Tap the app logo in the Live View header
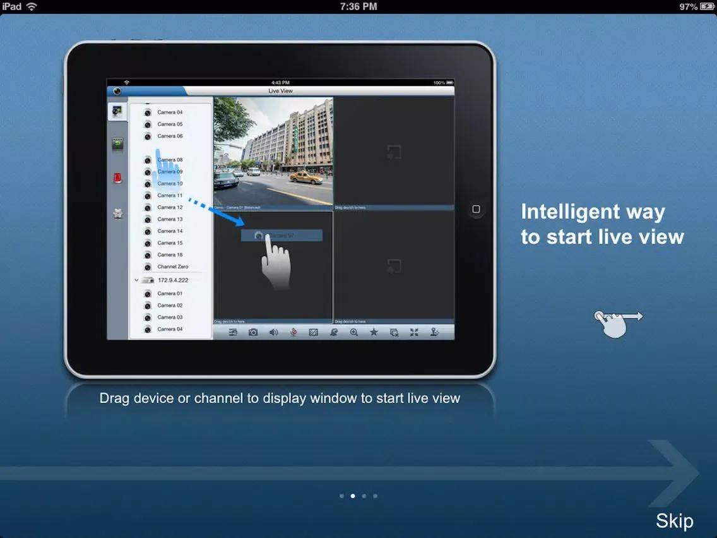 click(117, 91)
